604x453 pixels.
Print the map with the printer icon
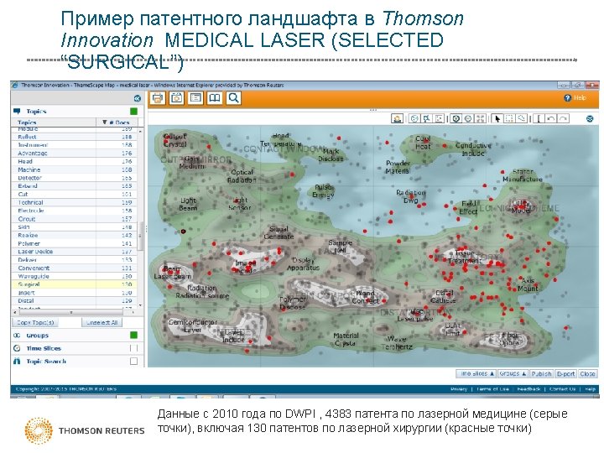[x=158, y=98]
